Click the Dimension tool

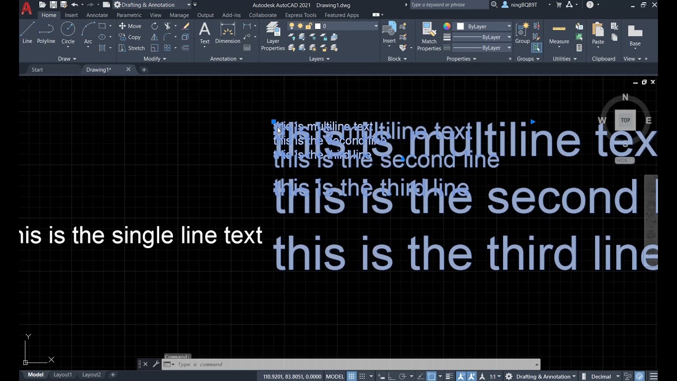pos(227,33)
